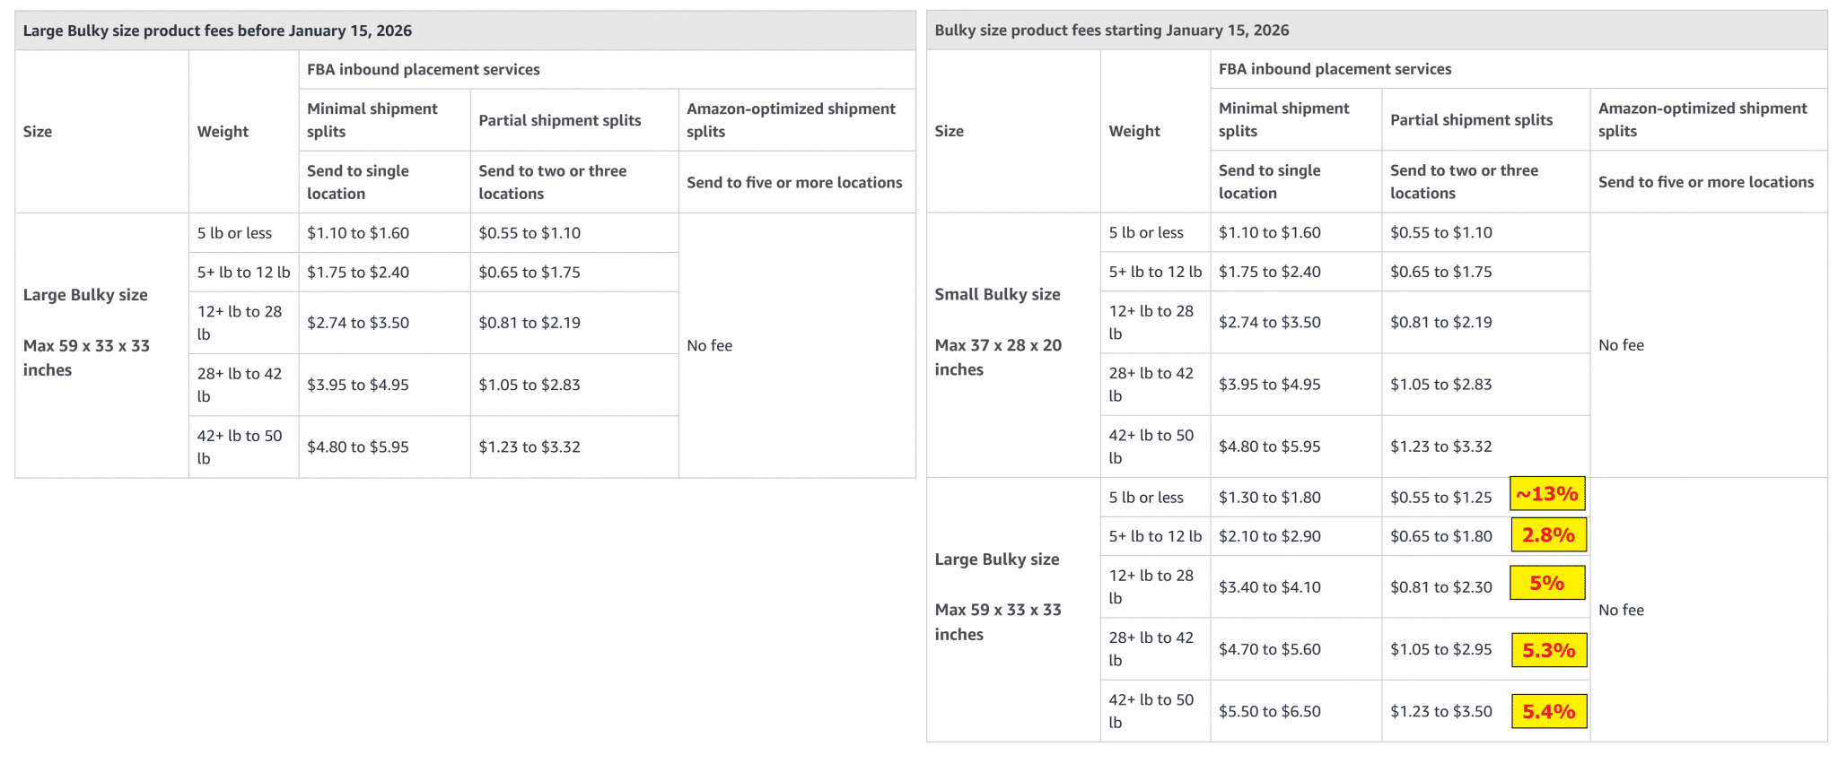Click the "$3.40 to $4.10" fee value
The height and width of the screenshot is (772, 1838).
point(1269,587)
